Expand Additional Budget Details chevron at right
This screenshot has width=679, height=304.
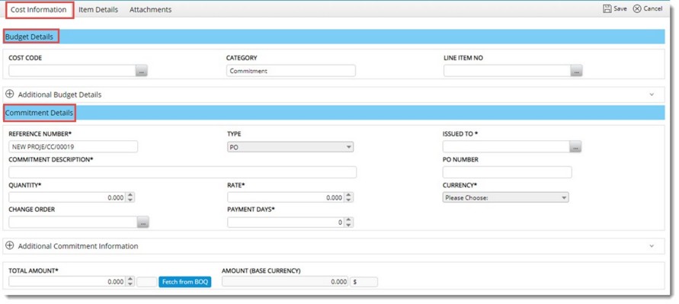652,94
